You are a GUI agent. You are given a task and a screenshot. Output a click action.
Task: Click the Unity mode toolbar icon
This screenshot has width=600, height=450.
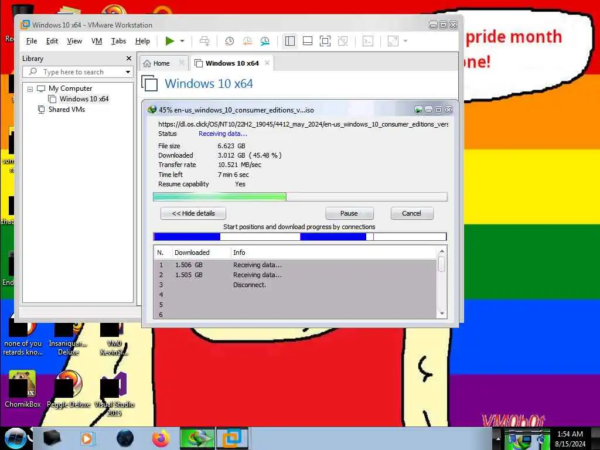point(343,41)
